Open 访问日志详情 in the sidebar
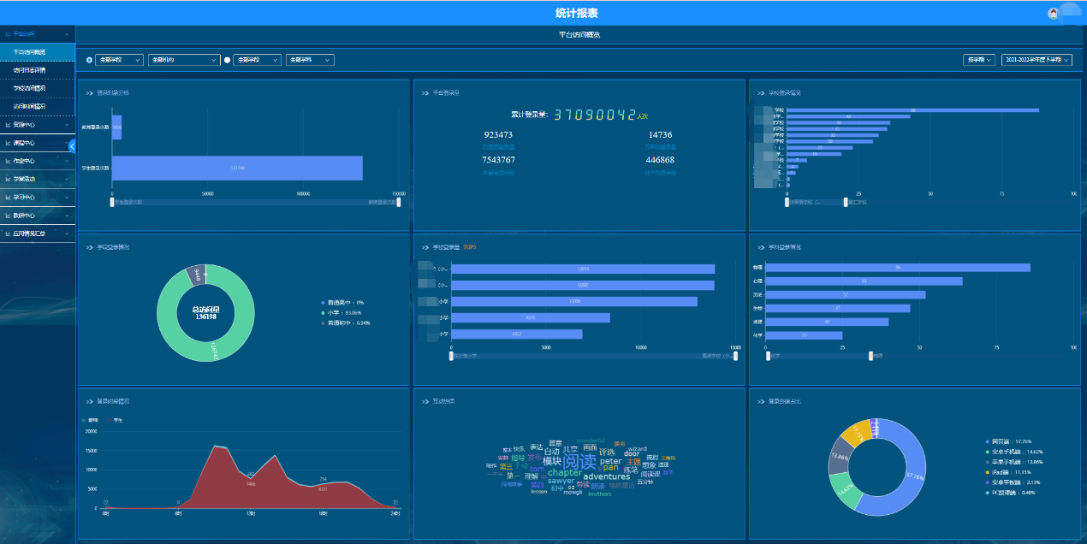This screenshot has width=1087, height=544. click(x=30, y=70)
